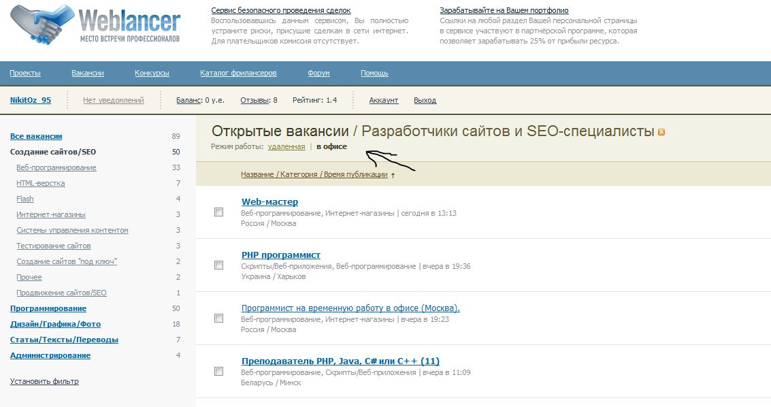Select checkbox of Программист на временную работу
771x407 pixels.
click(219, 318)
